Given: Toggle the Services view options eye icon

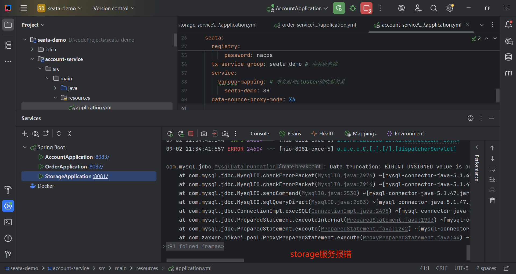Looking at the screenshot, I should click(35, 134).
